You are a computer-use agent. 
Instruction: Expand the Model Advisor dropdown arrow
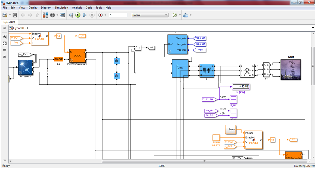pyautogui.click(x=180, y=15)
